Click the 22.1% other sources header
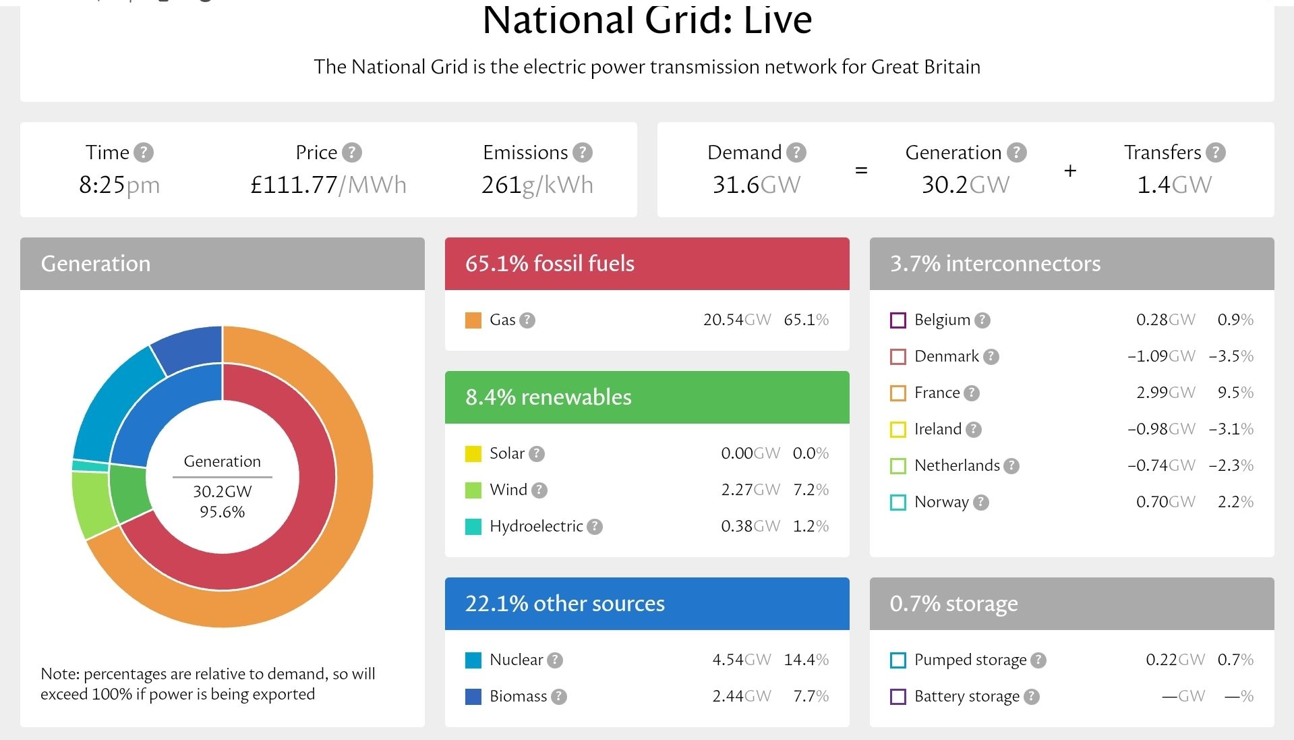 click(x=647, y=604)
